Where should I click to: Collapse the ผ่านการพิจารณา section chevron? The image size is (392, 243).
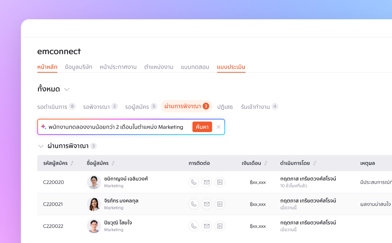pyautogui.click(x=41, y=146)
